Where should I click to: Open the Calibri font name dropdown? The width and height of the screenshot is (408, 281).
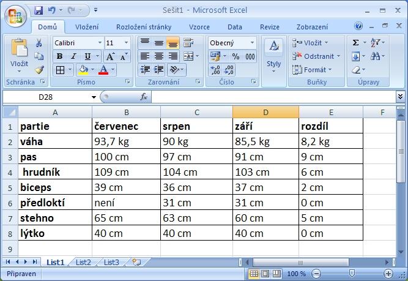(x=100, y=43)
